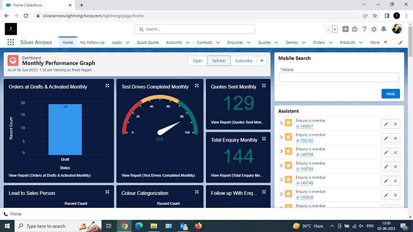Expand the assistant item A-149937
This screenshot has height=232, width=413.
pyautogui.click(x=281, y=123)
